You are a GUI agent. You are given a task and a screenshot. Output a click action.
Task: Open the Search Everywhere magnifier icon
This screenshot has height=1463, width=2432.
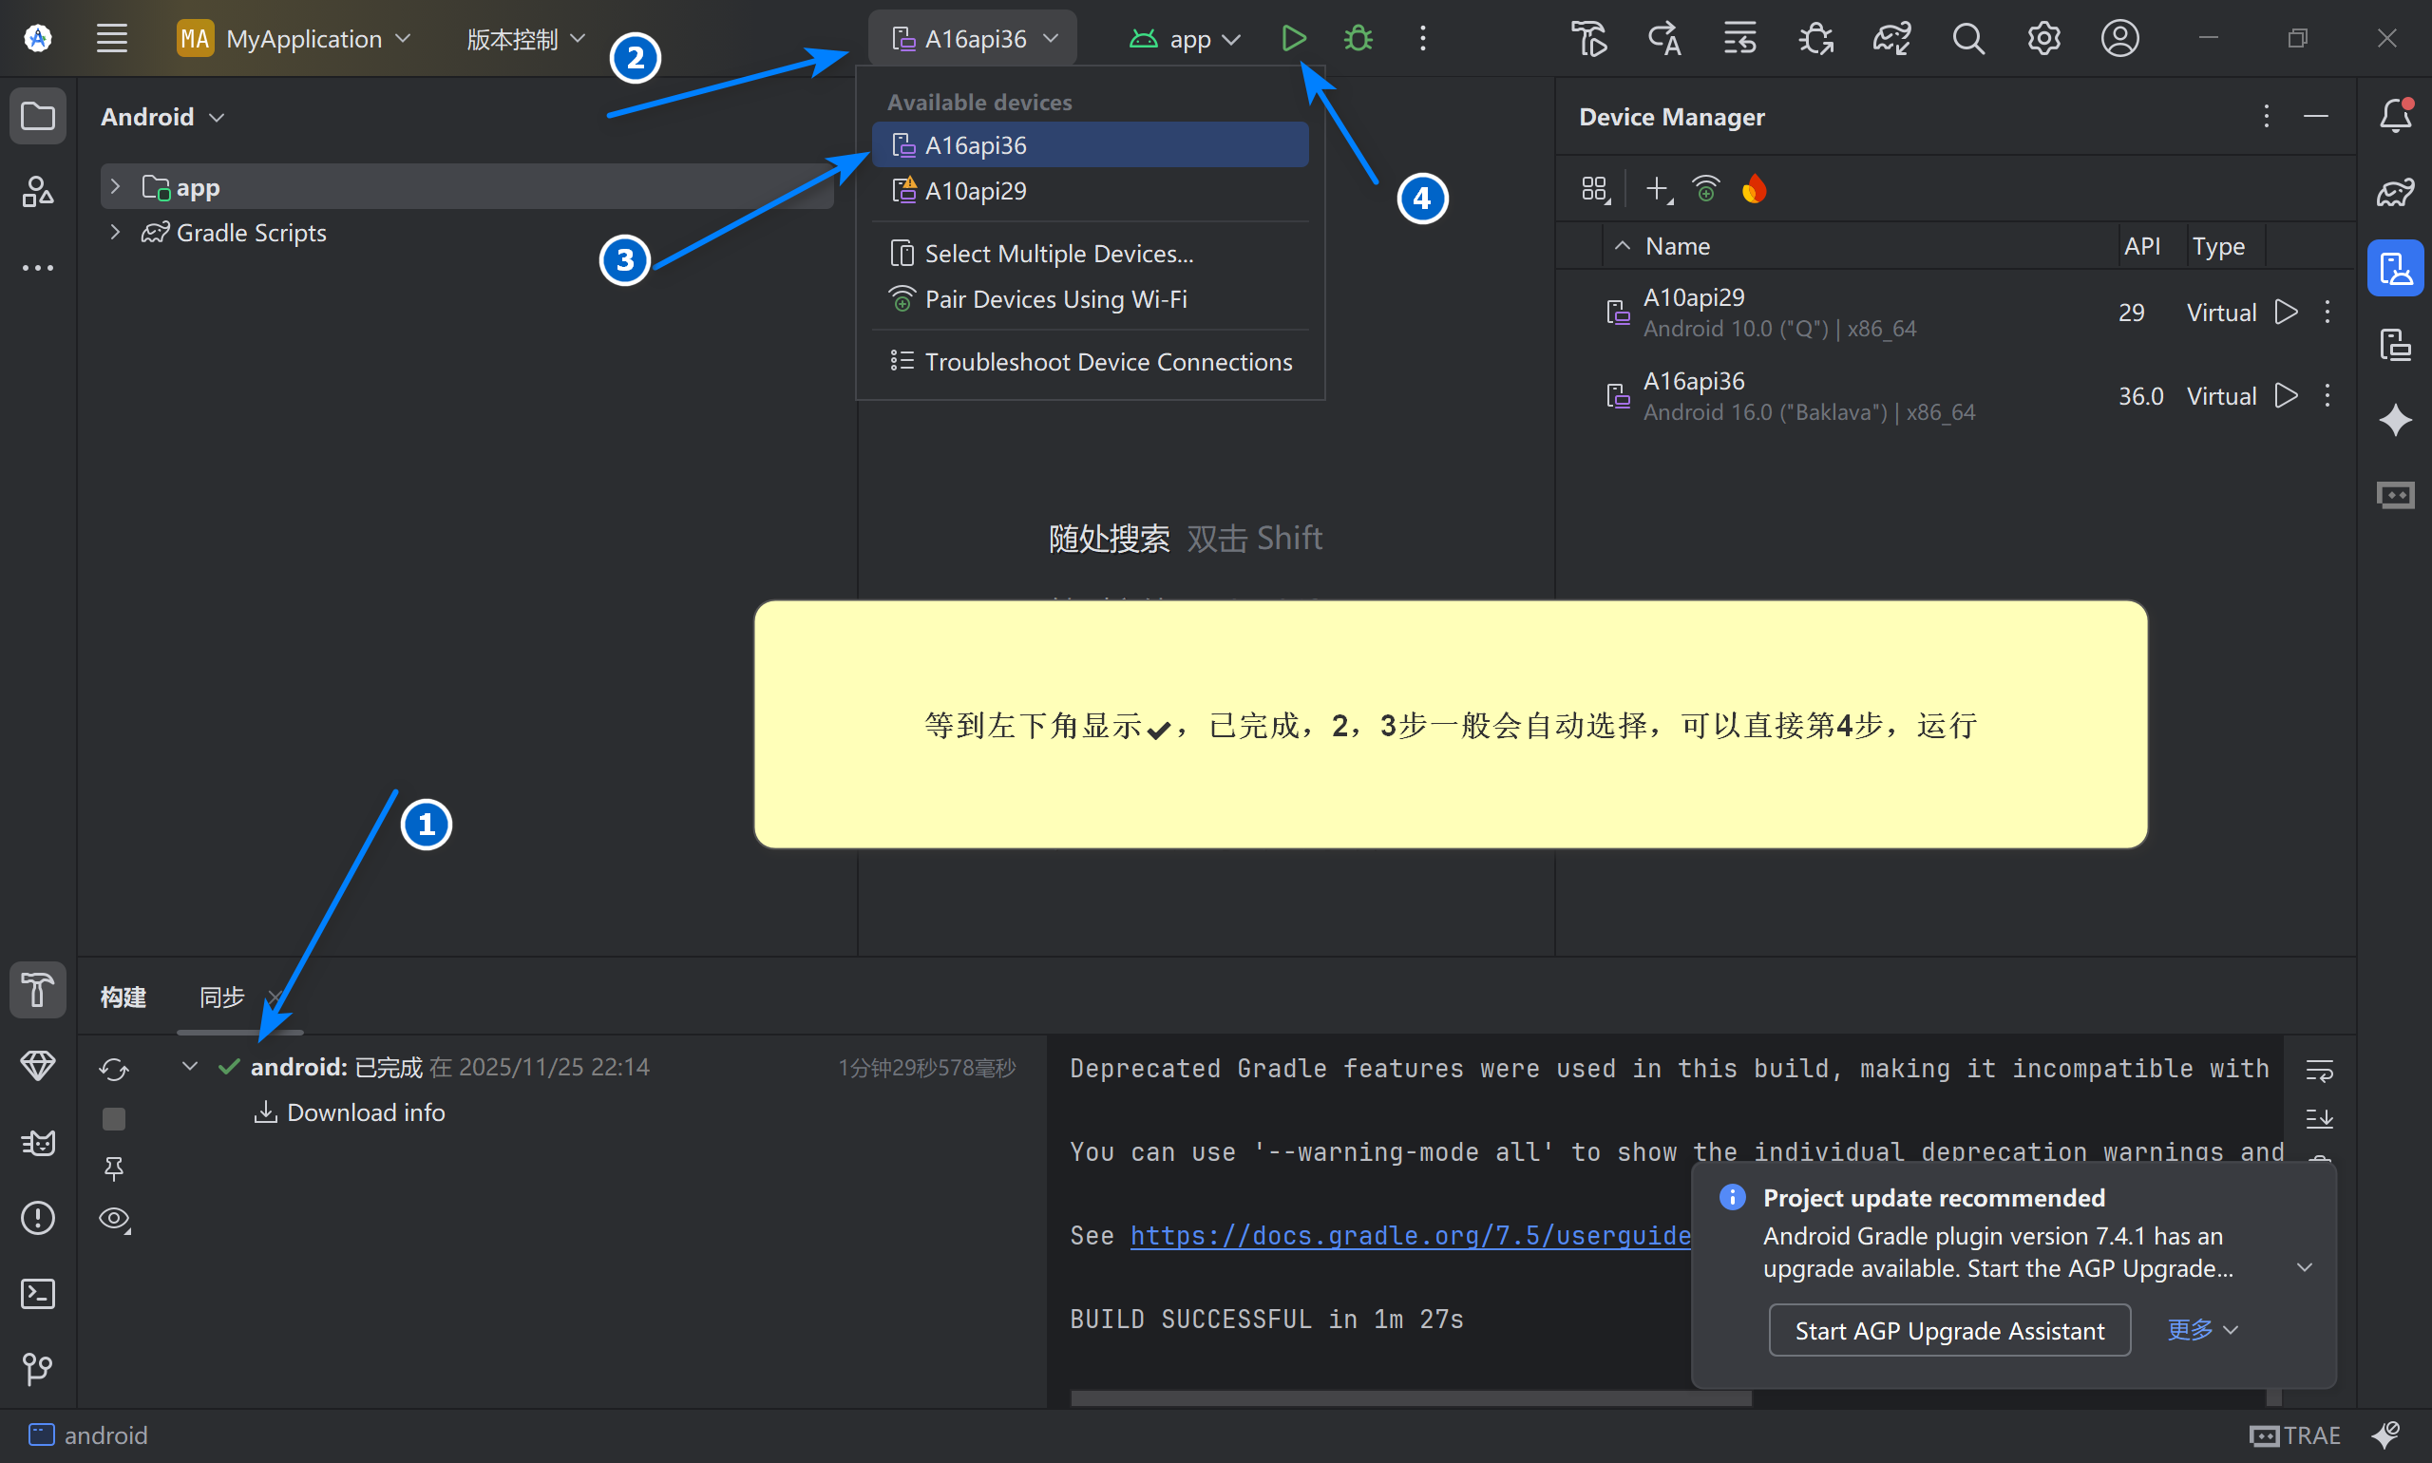tap(1967, 38)
